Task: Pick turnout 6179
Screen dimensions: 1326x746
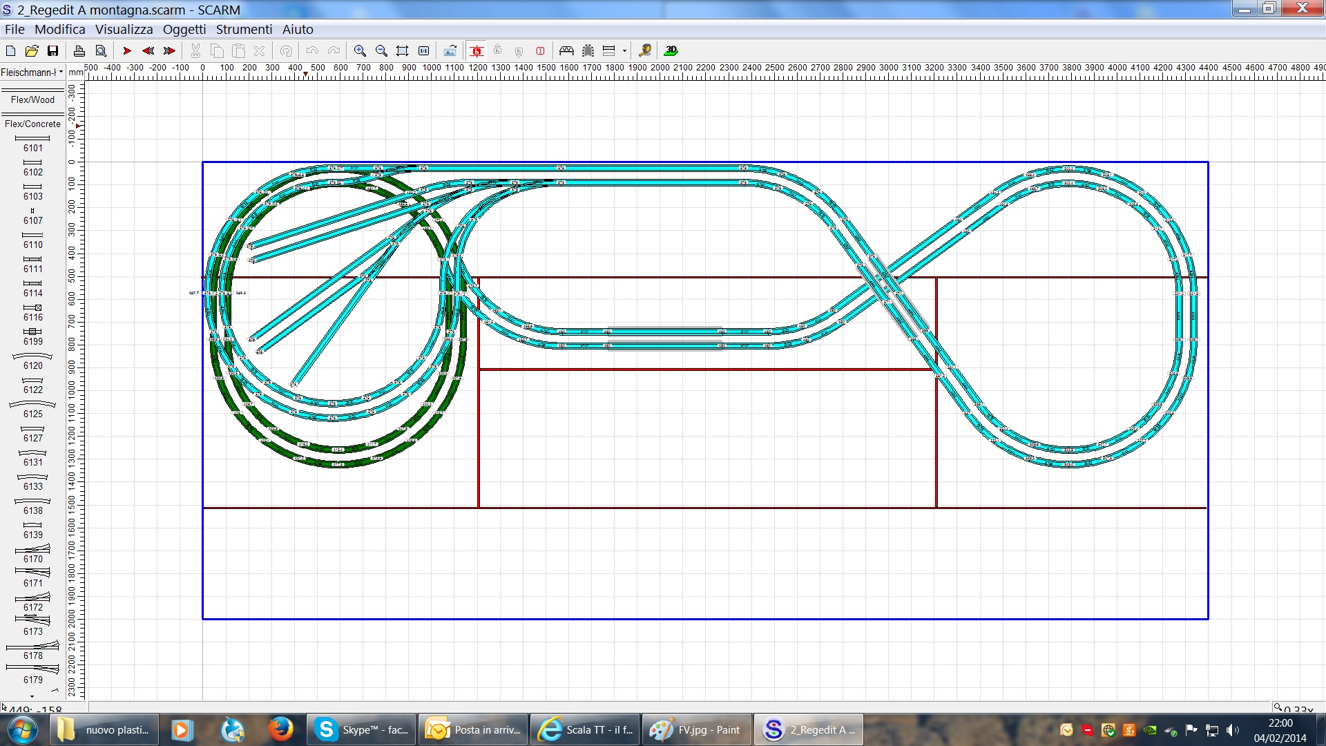Action: pyautogui.click(x=32, y=674)
